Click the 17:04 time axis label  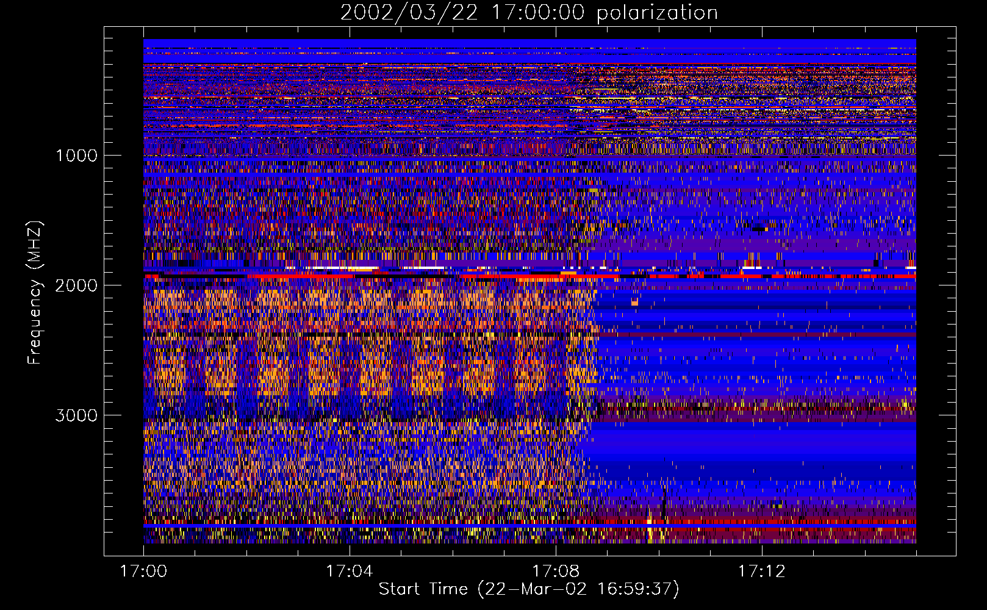click(349, 572)
